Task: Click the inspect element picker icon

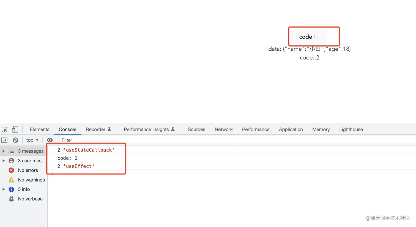Action: [4, 129]
